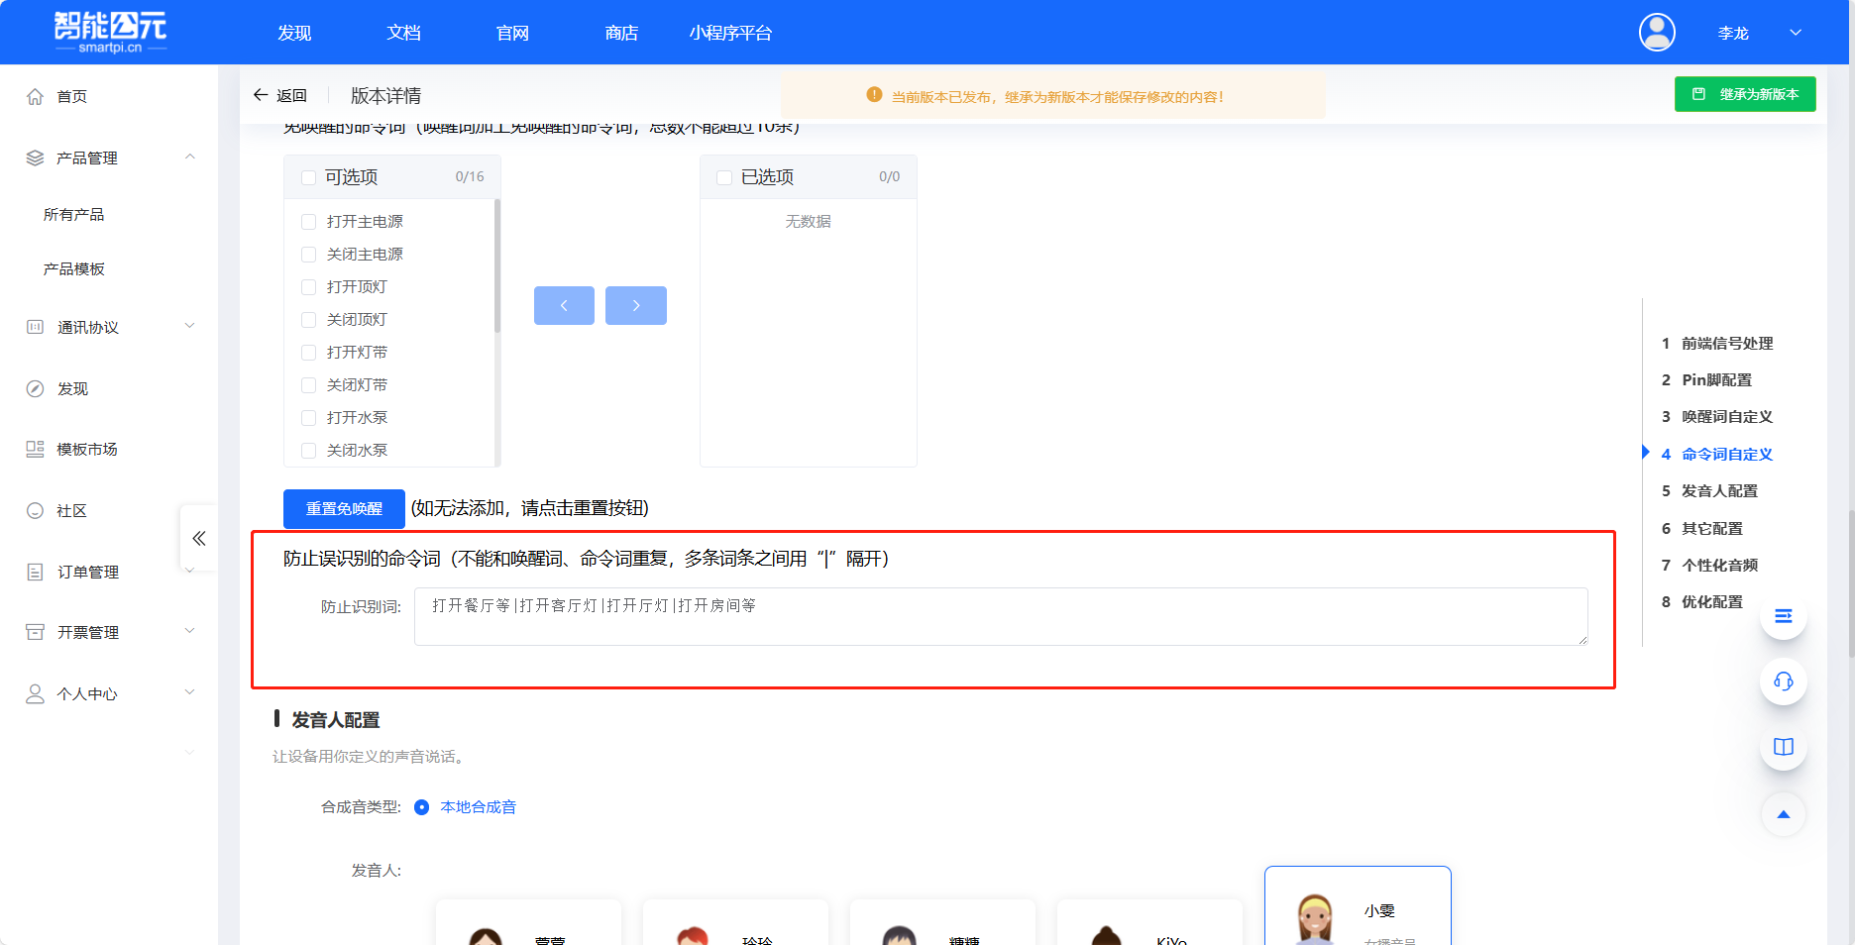Viewport: 1855px width, 945px height.
Task: Click the 继承为新版本 green button
Action: [1745, 94]
